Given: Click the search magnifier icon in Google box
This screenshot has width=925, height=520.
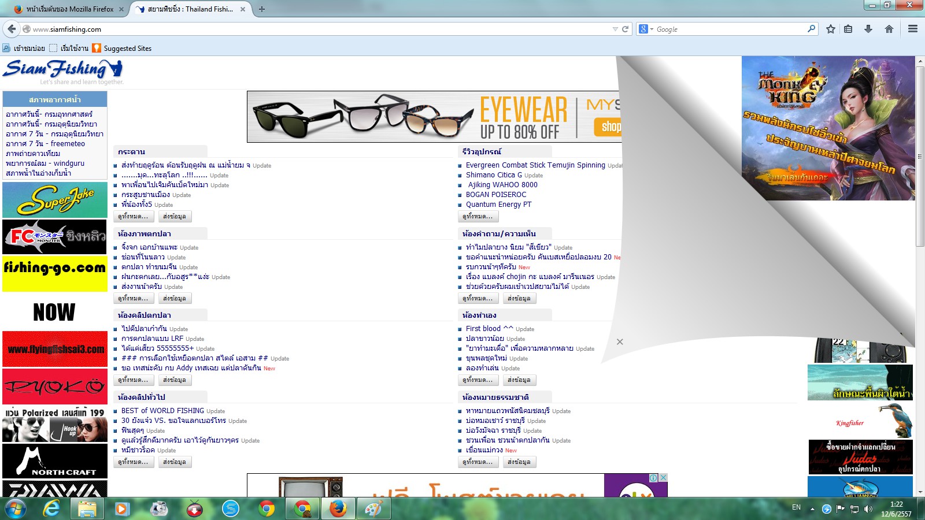Looking at the screenshot, I should 811,29.
